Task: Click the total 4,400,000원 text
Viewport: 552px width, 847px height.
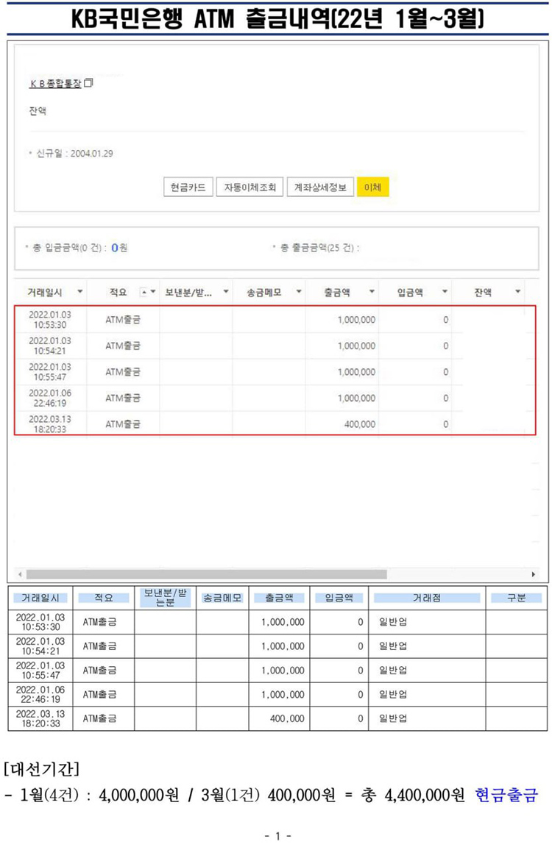Action: click(x=425, y=795)
